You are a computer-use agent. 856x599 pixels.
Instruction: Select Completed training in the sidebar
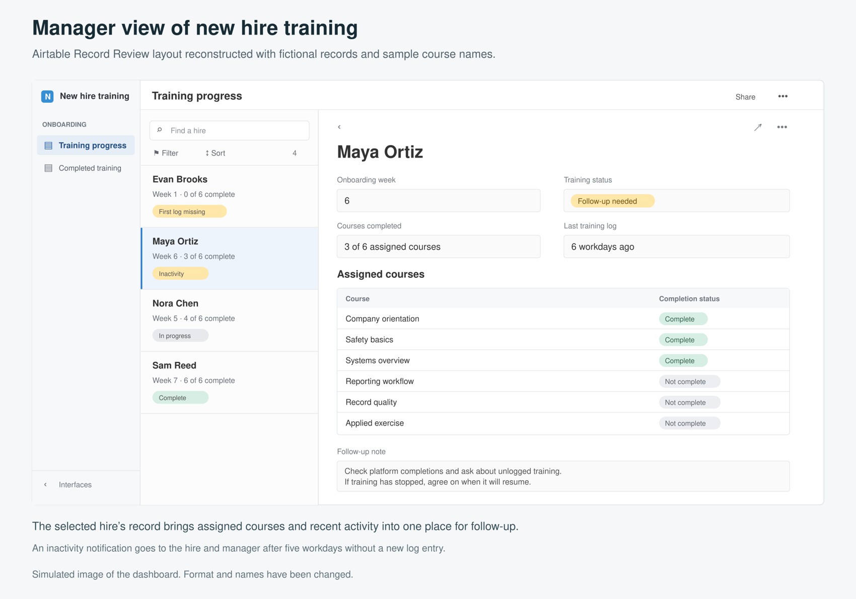coord(86,168)
